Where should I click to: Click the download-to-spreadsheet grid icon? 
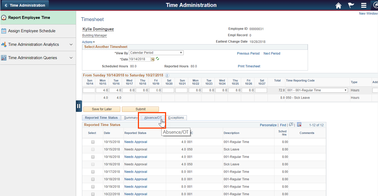[x=299, y=124]
